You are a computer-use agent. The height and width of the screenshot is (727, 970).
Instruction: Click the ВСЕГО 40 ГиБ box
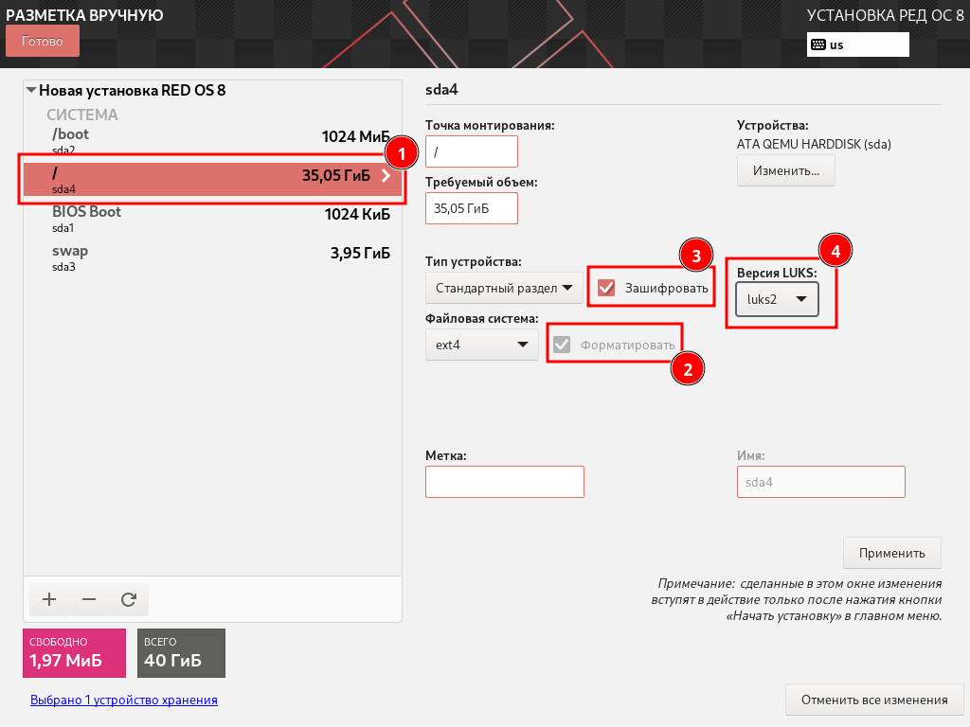(x=181, y=653)
